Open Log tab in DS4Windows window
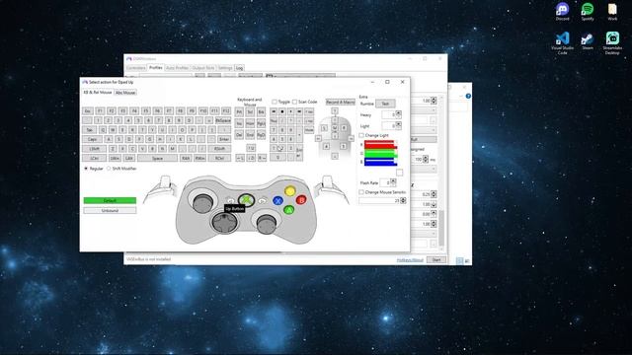This screenshot has width=632, height=355. tap(239, 68)
